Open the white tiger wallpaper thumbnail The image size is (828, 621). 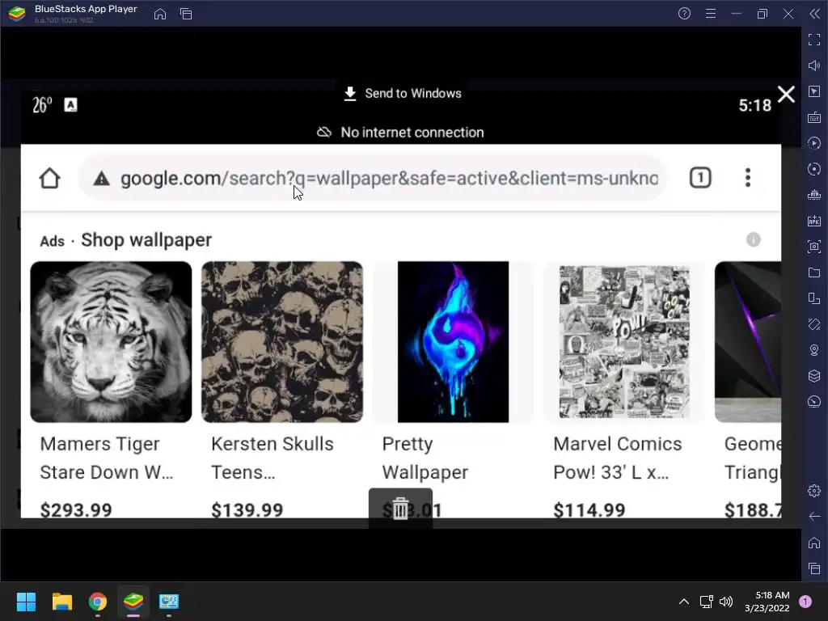point(111,342)
